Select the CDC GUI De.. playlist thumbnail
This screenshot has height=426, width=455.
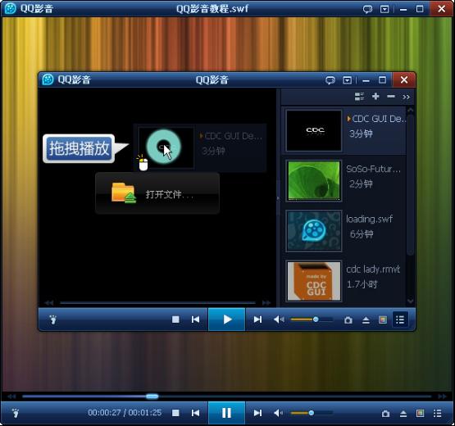click(314, 130)
